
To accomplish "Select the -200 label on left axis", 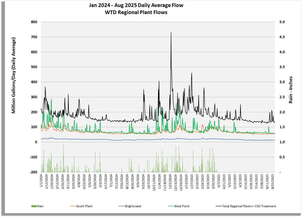I will pyautogui.click(x=33, y=172).
